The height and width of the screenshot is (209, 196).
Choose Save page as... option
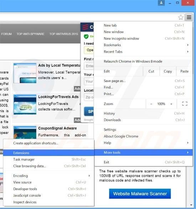click(x=143, y=81)
